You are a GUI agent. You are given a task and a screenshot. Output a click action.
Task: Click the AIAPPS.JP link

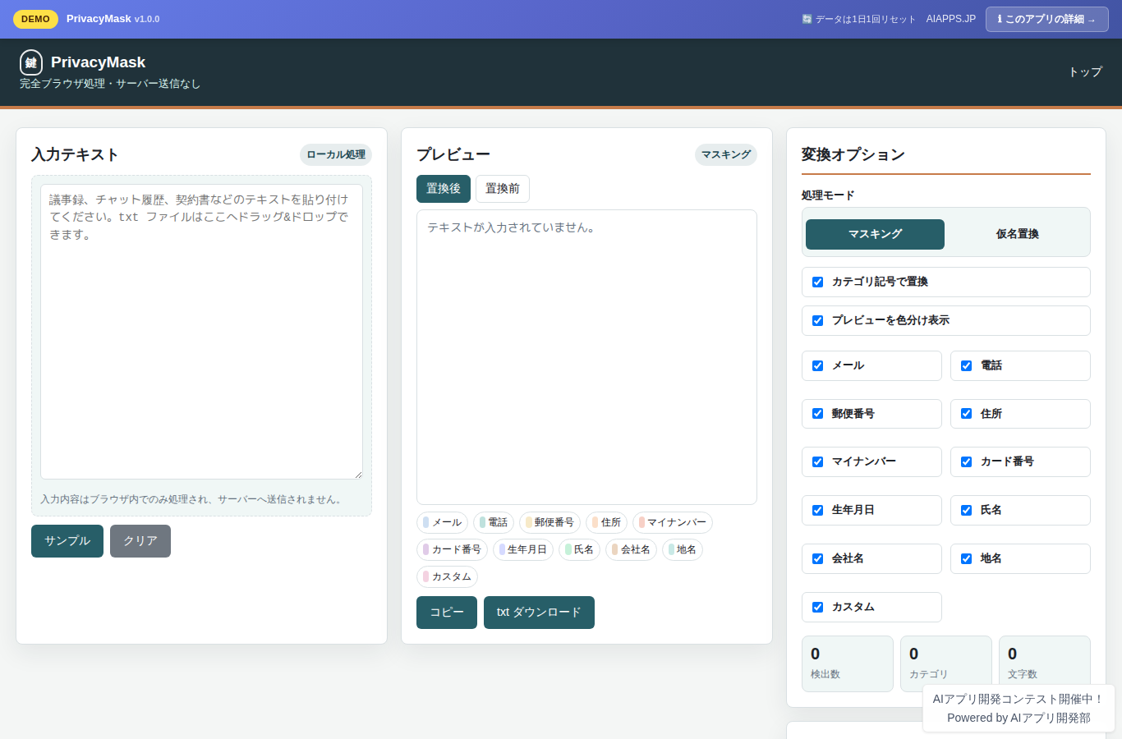(951, 19)
